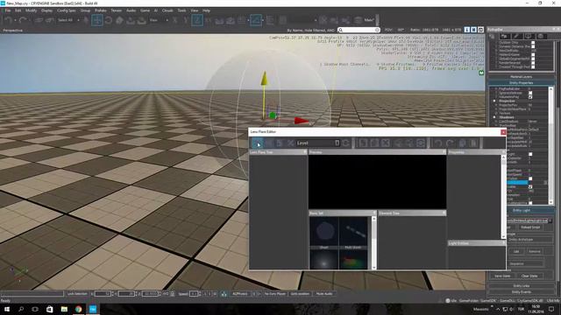
Task: Constrain movement to the Y axis
Action: pos(186,20)
